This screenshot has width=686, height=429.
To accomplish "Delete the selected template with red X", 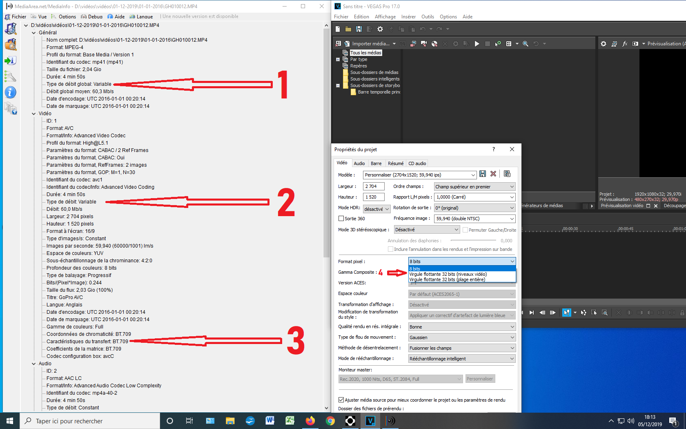I will tap(493, 174).
